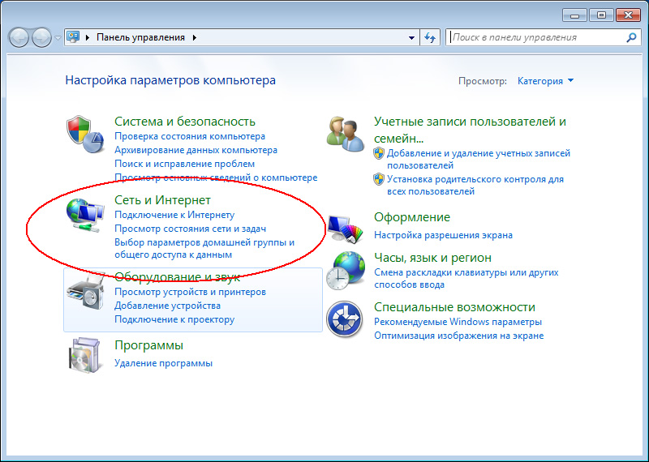The image size is (649, 462).
Task: Click Оптимизация изображения на экране link
Action: 458,335
